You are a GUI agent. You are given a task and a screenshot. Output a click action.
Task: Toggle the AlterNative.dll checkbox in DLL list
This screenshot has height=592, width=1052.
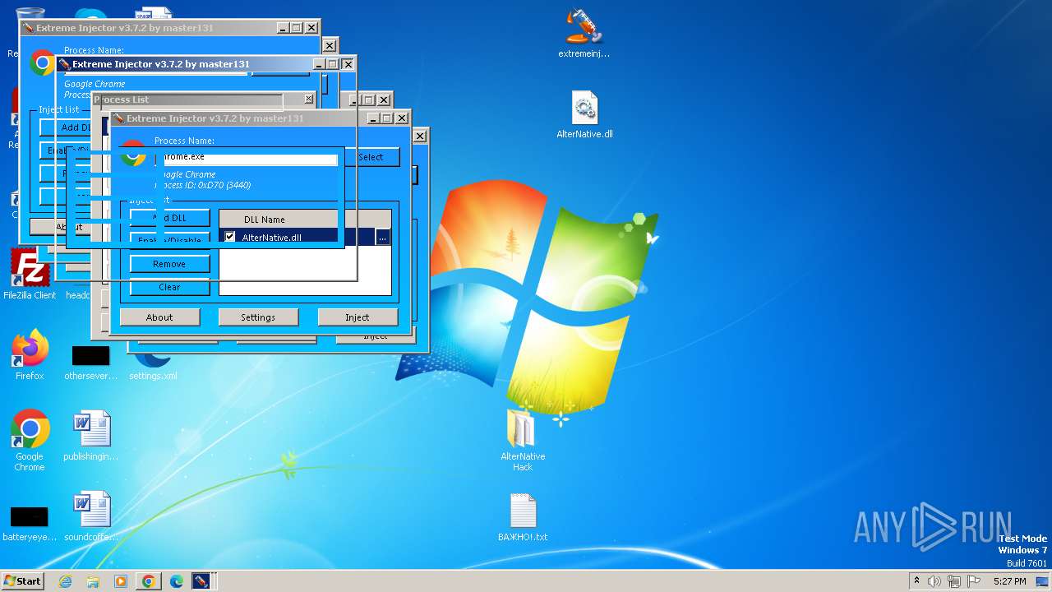tap(230, 237)
